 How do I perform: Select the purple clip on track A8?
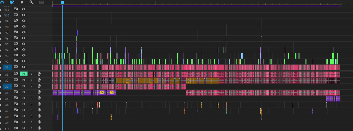pos(58,117)
